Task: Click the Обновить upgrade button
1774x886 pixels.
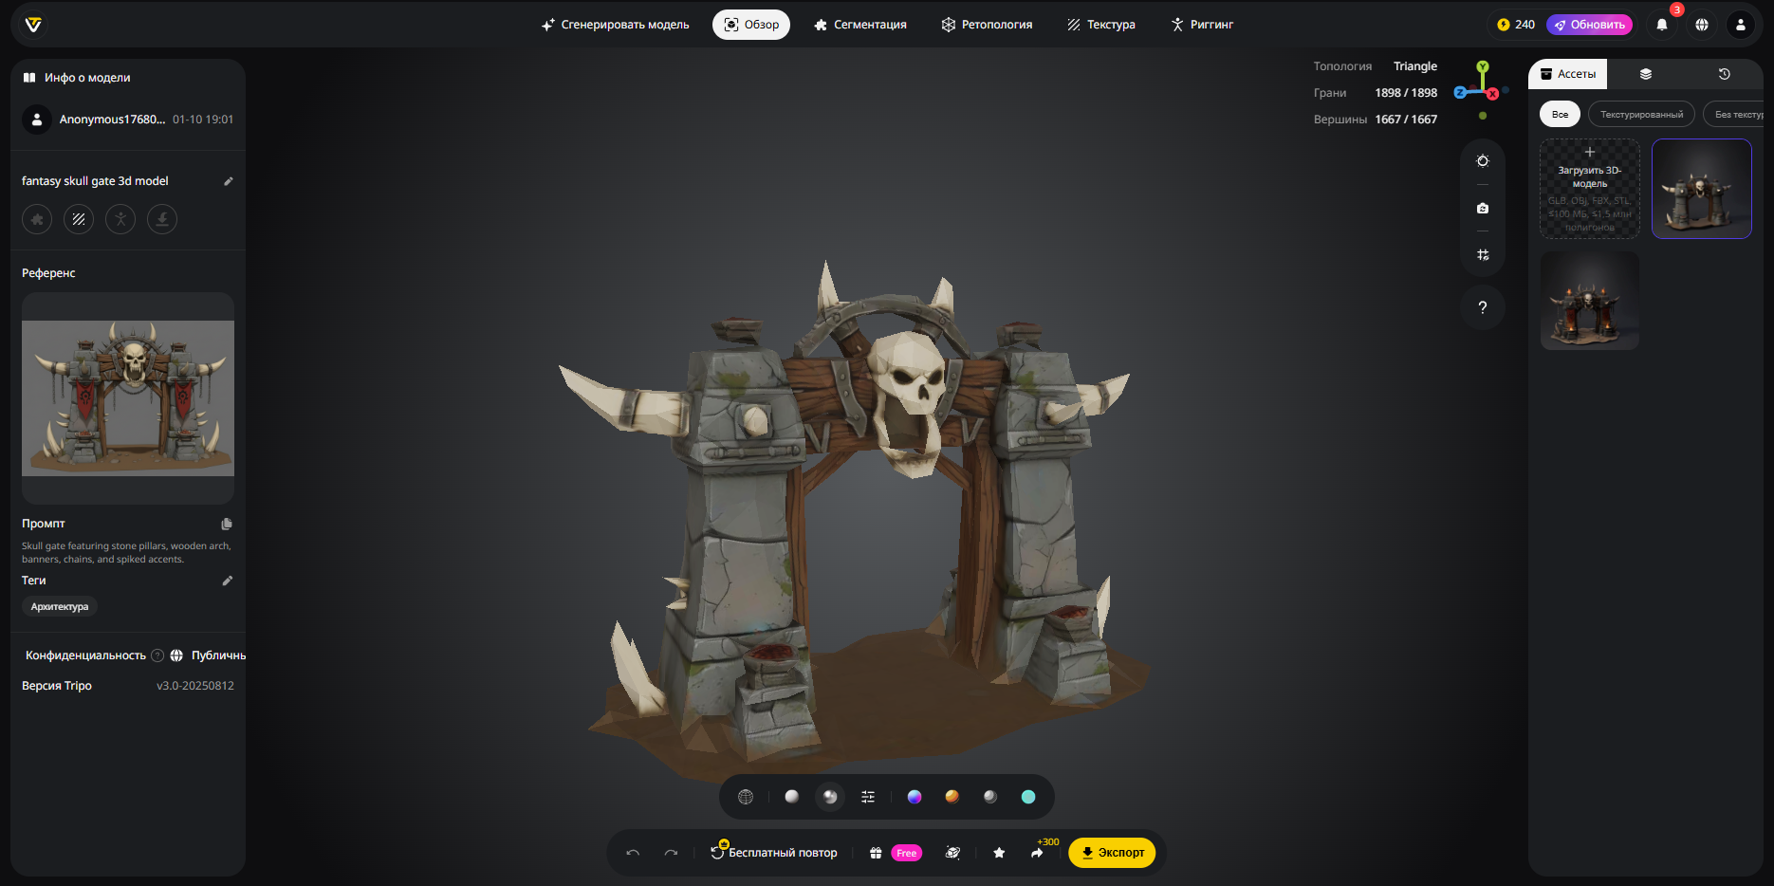Action: [1589, 25]
